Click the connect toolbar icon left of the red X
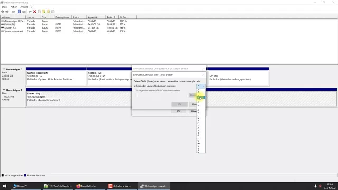 pyautogui.click(x=30, y=12)
